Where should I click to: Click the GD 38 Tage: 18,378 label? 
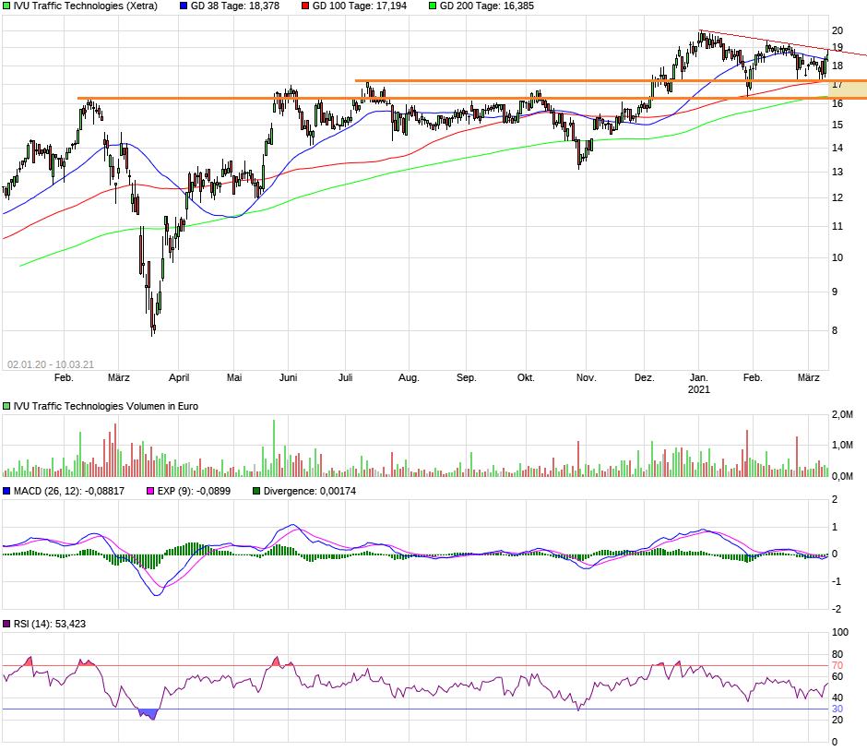click(x=235, y=6)
